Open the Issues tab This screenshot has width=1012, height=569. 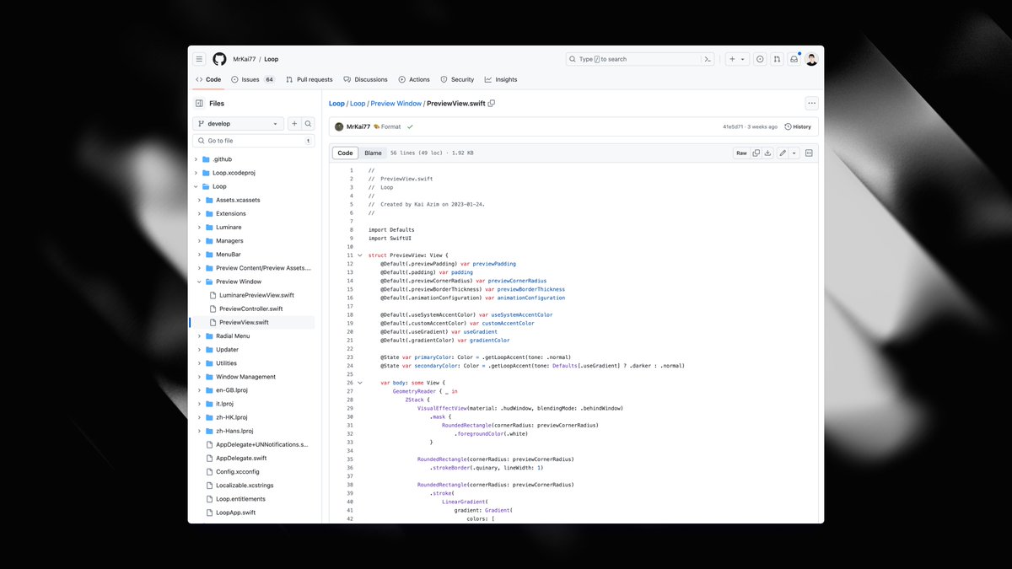253,79
